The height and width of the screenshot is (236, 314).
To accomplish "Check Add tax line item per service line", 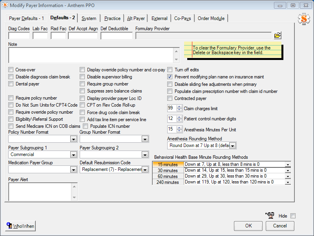I will click(82, 120).
